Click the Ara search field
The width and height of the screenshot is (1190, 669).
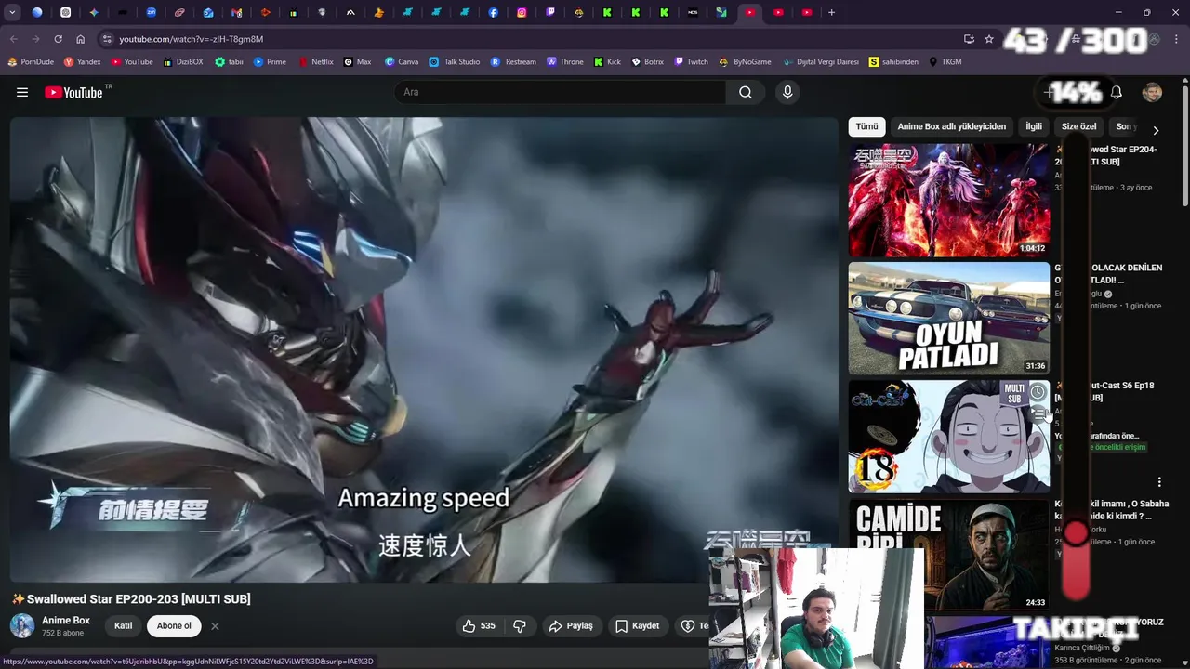(x=560, y=92)
